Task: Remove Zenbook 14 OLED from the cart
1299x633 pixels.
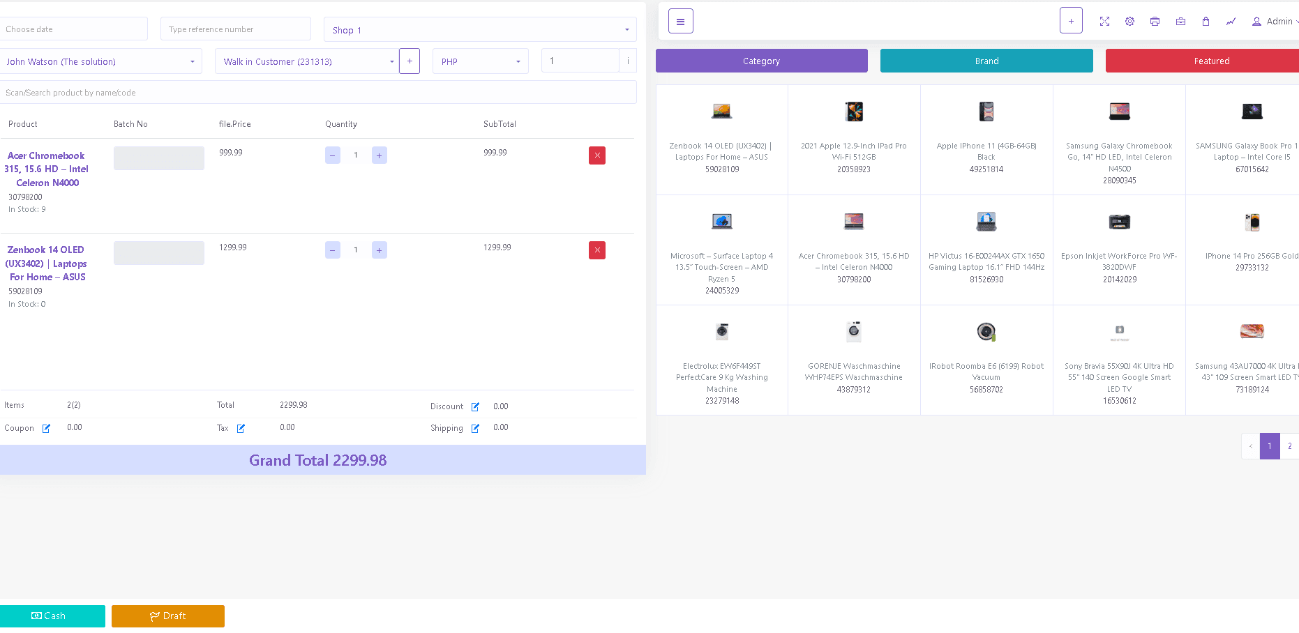Action: 597,250
